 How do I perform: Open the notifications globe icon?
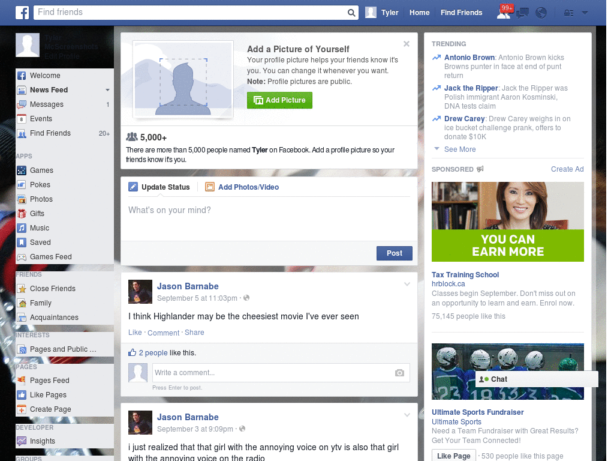[541, 13]
